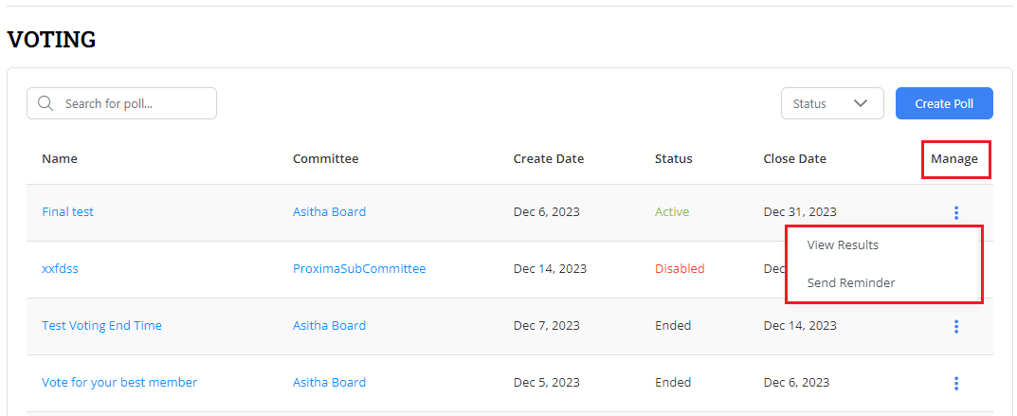Open three-dot menu for Test Voting End Time
The height and width of the screenshot is (416, 1017).
tap(956, 326)
